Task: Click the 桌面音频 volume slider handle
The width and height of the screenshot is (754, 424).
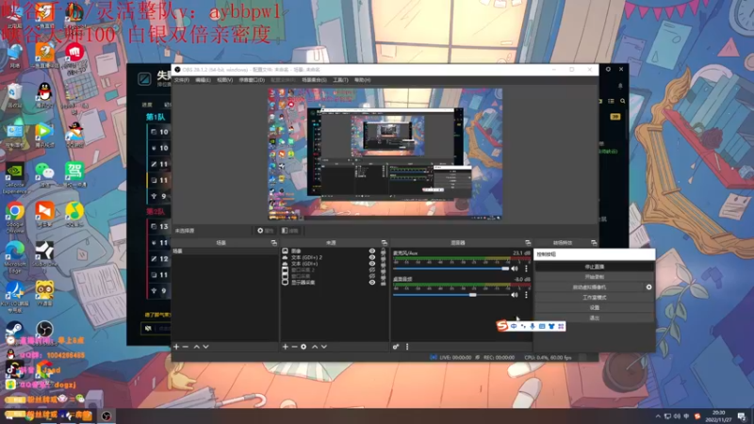Action: click(473, 295)
